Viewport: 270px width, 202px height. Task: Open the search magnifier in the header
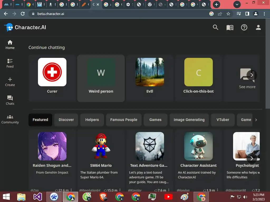click(215, 27)
